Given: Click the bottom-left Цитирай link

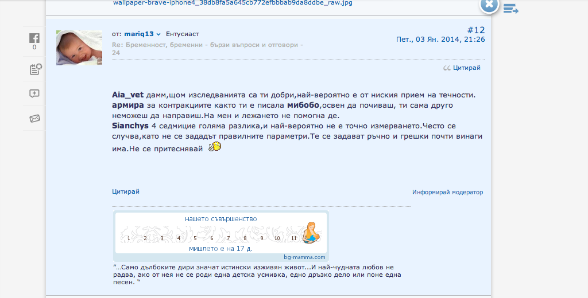Looking at the screenshot, I should 126,191.
